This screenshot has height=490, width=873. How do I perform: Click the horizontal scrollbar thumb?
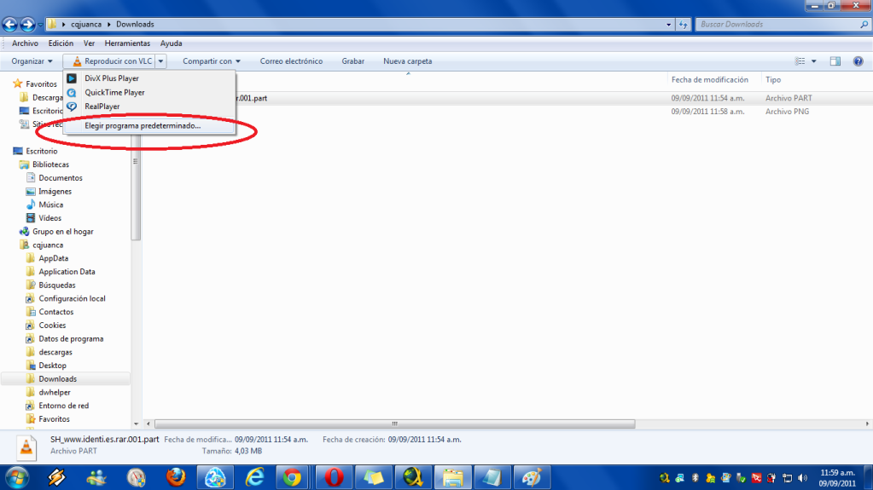(395, 424)
